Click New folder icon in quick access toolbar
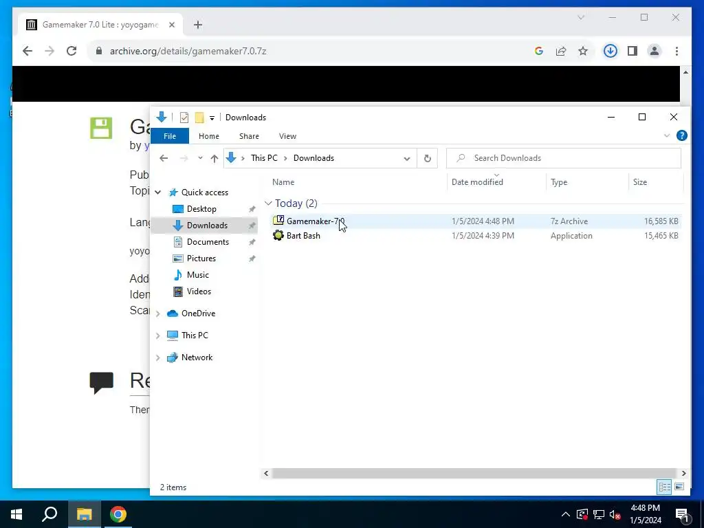 point(199,118)
